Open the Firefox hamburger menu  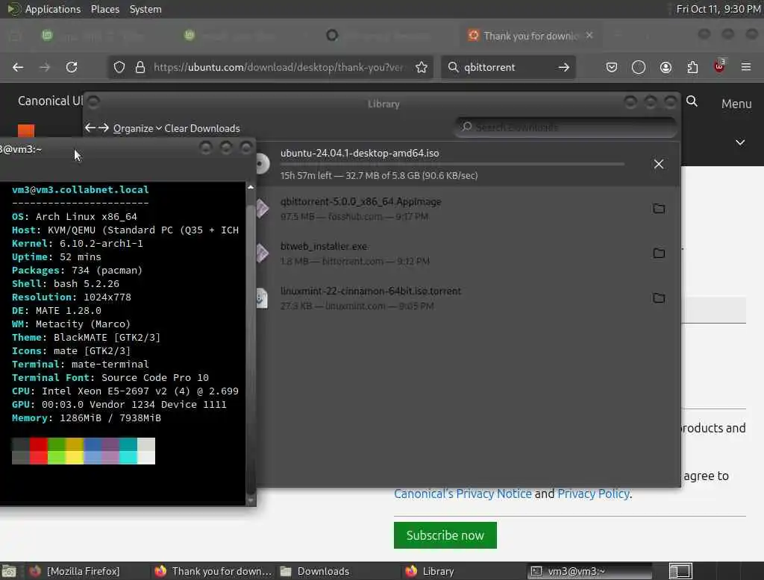[746, 67]
